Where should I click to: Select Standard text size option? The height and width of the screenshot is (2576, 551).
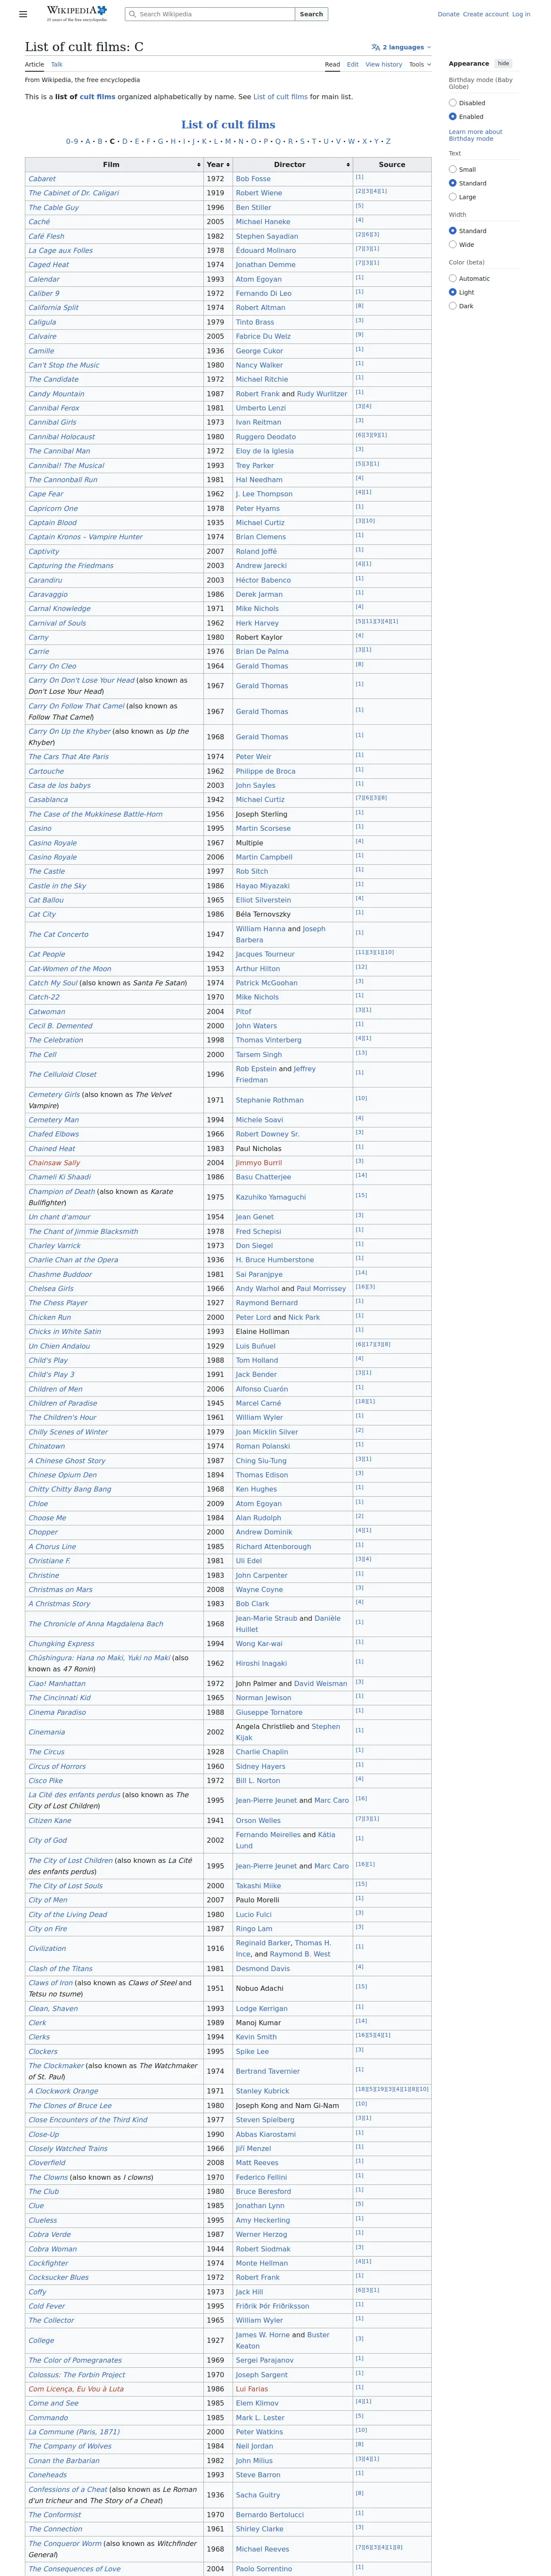coord(453,183)
